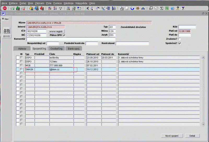Switch to the Bank.spoj. tab
The image size is (209, 142).
(x=74, y=49)
